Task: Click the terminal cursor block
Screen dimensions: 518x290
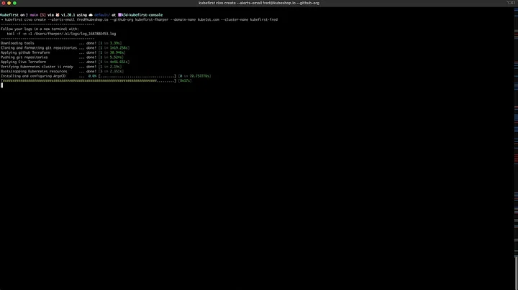Action: pyautogui.click(x=1, y=85)
